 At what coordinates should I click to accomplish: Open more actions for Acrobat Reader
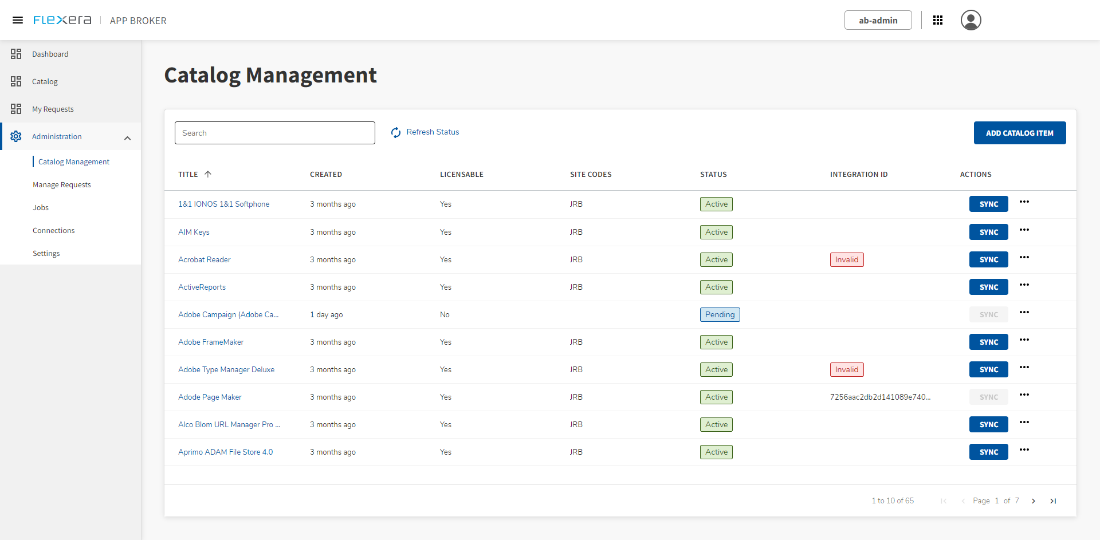1024,257
